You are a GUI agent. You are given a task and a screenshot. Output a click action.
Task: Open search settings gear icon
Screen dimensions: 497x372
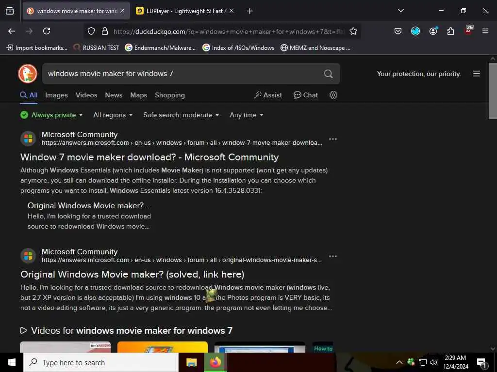coord(333,95)
